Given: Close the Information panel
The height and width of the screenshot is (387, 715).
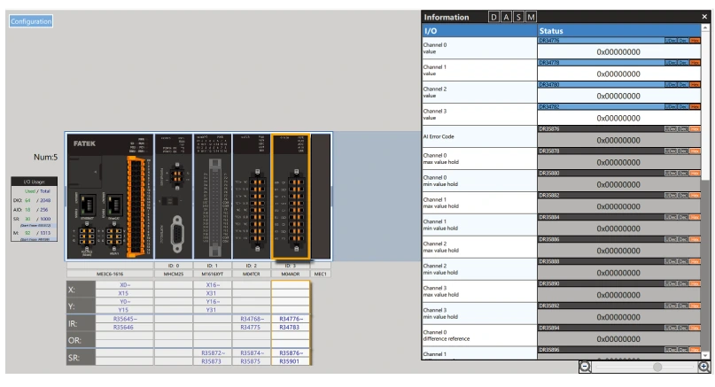Looking at the screenshot, I should [704, 17].
